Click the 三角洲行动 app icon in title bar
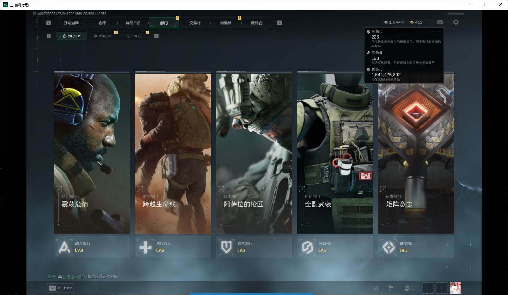 coord(5,5)
